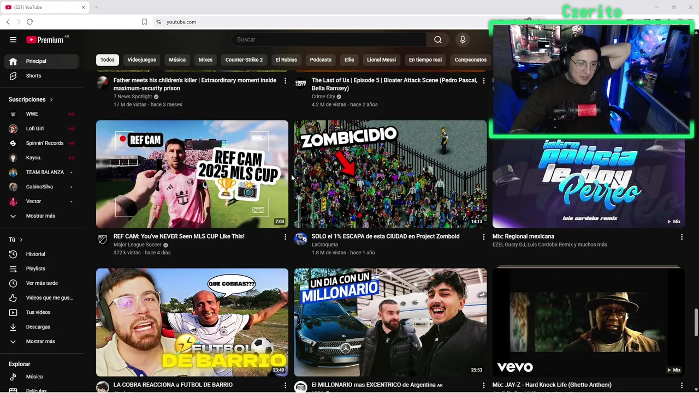Viewport: 699px width, 393px height.
Task: Go to Principal home in sidebar
Action: click(42, 61)
